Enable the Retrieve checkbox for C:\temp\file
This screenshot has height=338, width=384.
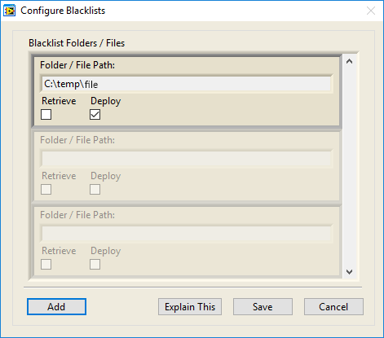pos(46,114)
